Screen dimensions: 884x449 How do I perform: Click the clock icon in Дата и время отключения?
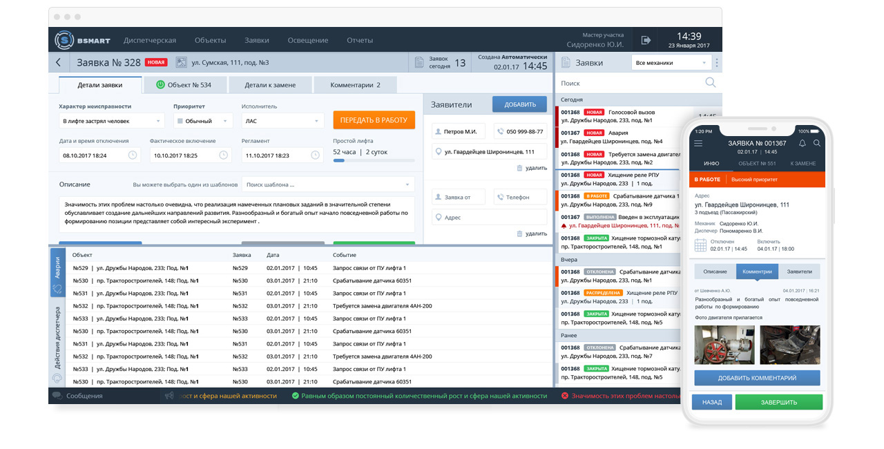coord(133,155)
